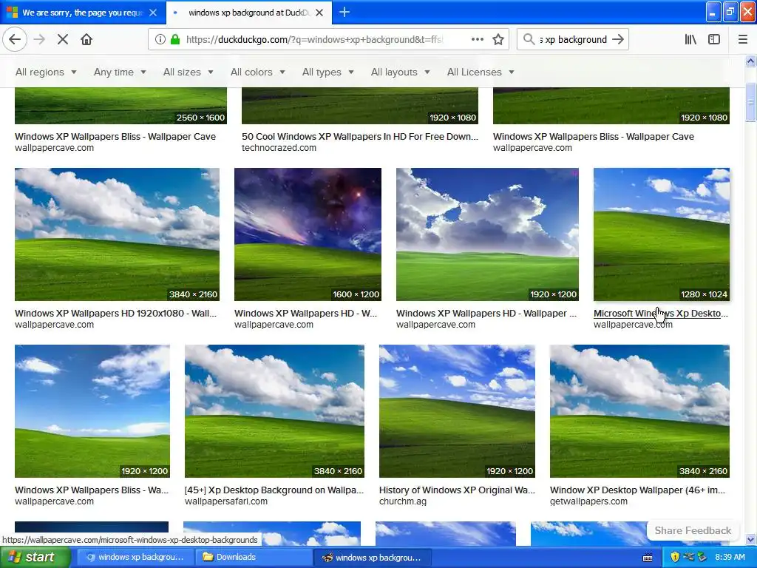The image size is (757, 568).
Task: Open the All colors dropdown
Action: tap(258, 72)
